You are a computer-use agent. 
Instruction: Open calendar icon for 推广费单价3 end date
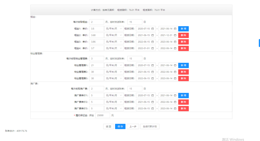click(175, 108)
